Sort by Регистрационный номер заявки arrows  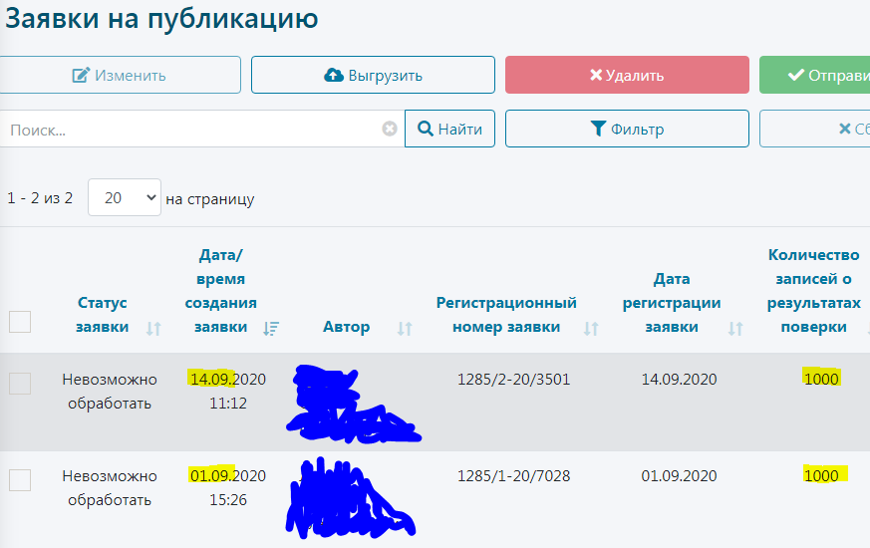pyautogui.click(x=591, y=328)
